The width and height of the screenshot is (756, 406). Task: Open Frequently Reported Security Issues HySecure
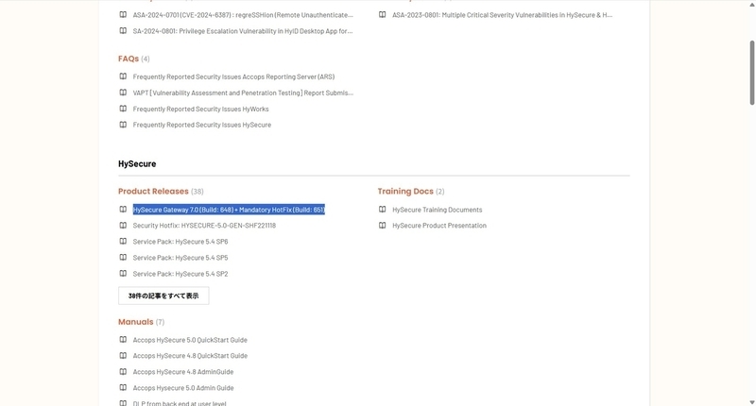point(202,125)
